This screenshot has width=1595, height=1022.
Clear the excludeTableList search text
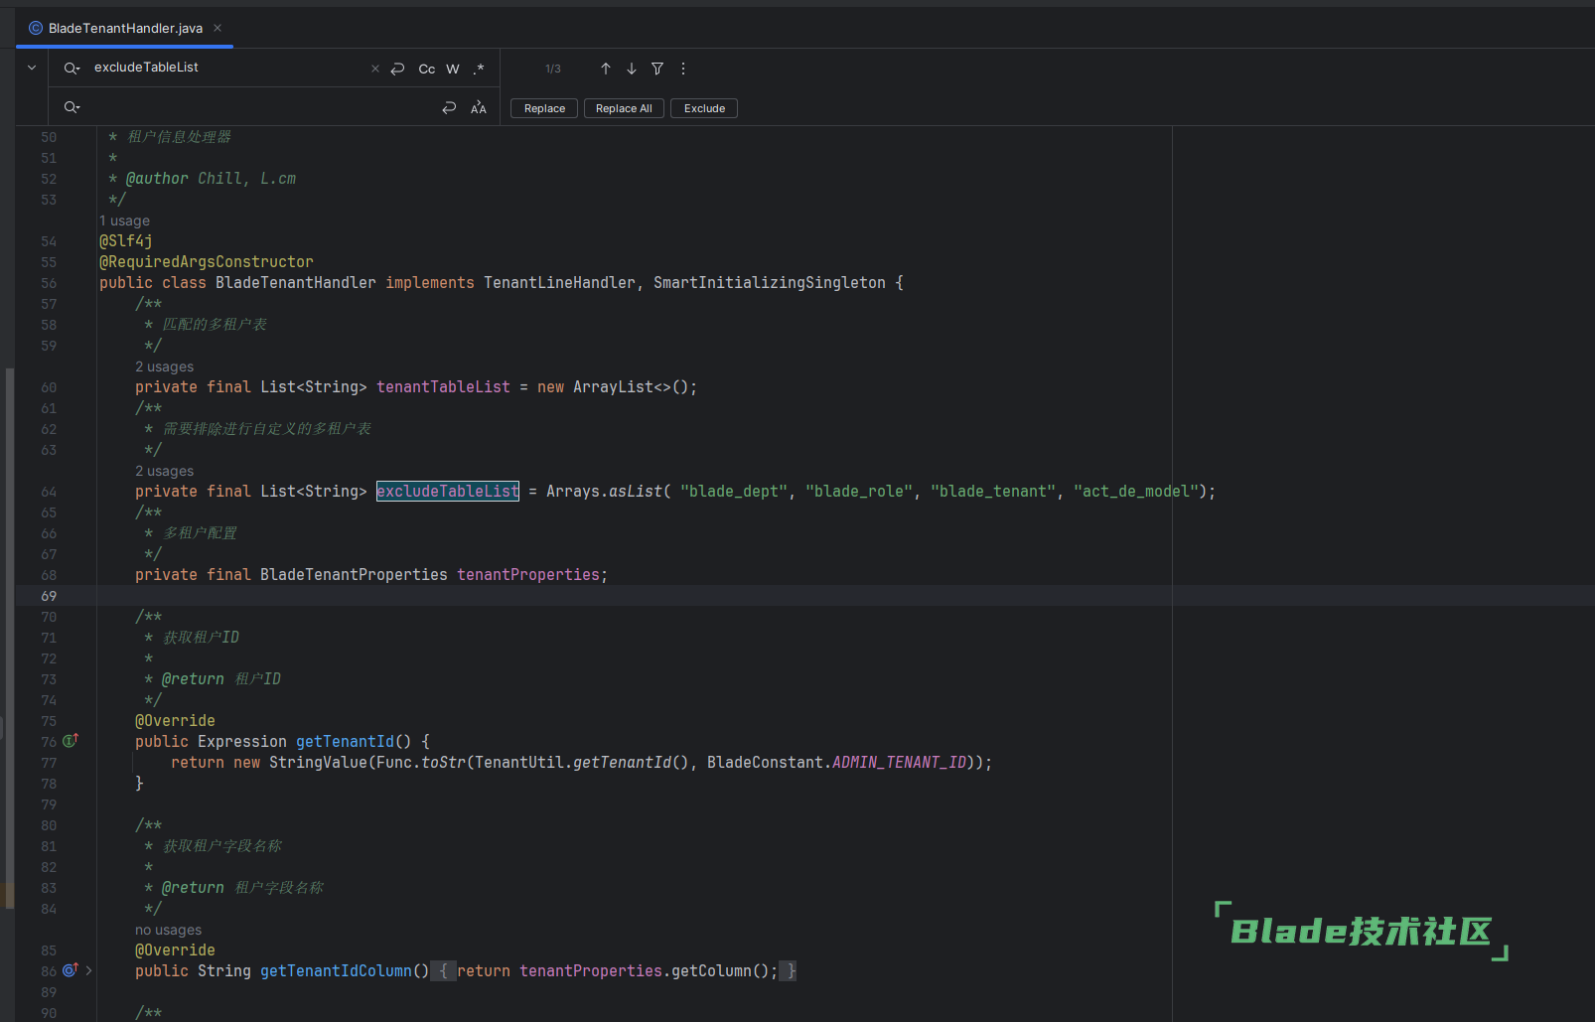click(x=374, y=69)
